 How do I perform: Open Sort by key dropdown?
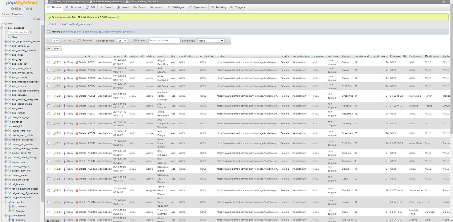(x=211, y=41)
